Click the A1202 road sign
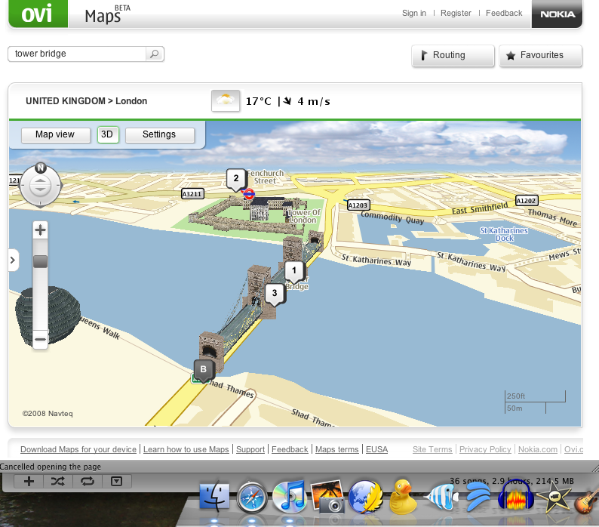 [527, 201]
